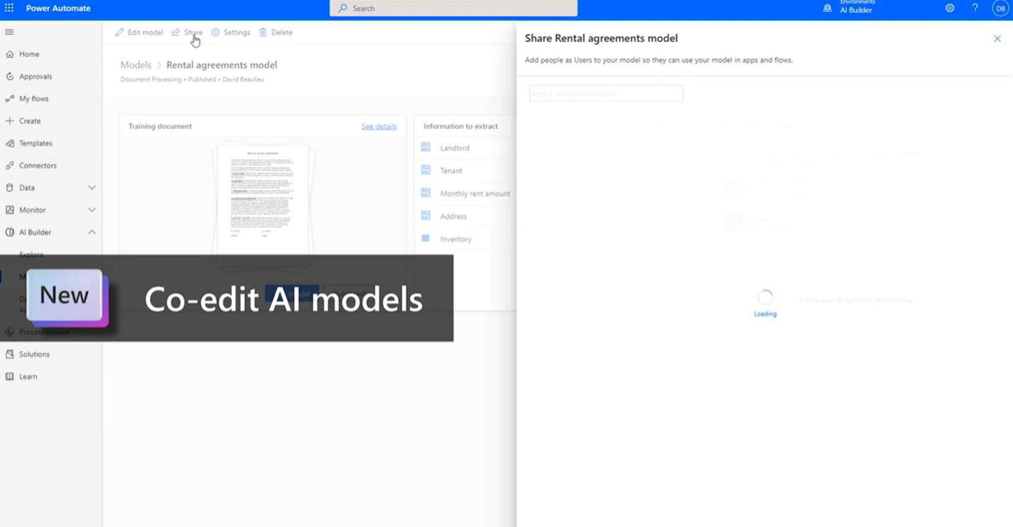Click the Monthly rent amount field icon

[x=425, y=193]
